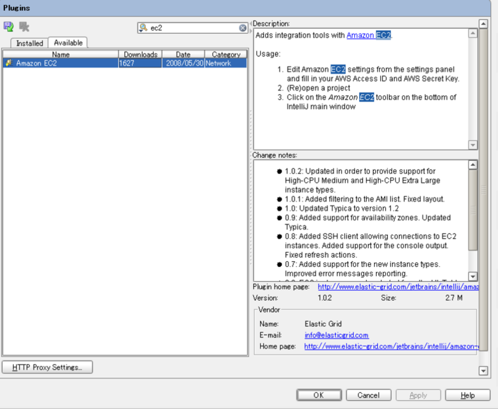Click the change note 1.0.1: Added filtering
The width and height of the screenshot is (498, 409).
tap(365, 199)
